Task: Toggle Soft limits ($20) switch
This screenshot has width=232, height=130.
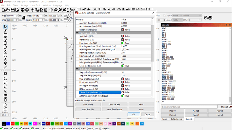Action: (x=123, y=36)
